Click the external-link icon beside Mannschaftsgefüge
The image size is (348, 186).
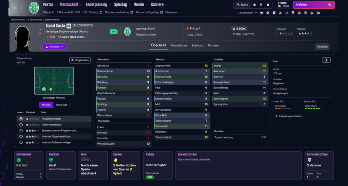tap(161, 13)
